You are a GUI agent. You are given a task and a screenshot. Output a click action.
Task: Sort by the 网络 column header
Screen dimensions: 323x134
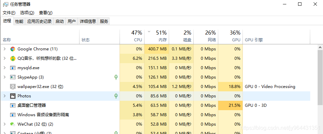coord(206,37)
